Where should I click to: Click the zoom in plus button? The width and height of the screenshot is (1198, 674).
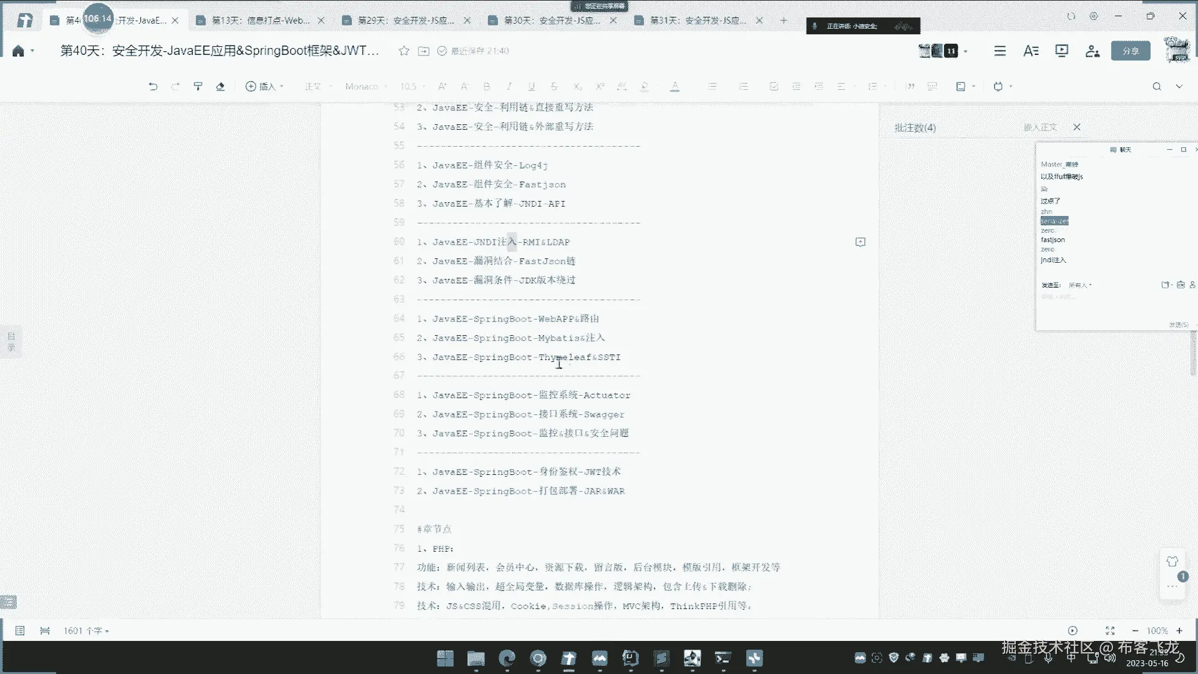pyautogui.click(x=1179, y=631)
